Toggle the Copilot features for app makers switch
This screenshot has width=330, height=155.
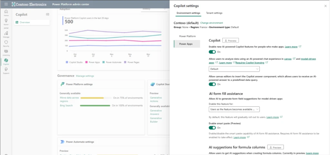click(x=212, y=52)
